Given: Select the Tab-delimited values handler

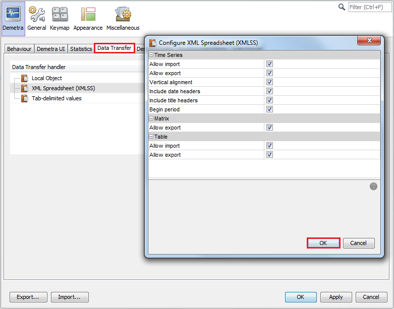Looking at the screenshot, I should tap(56, 98).
